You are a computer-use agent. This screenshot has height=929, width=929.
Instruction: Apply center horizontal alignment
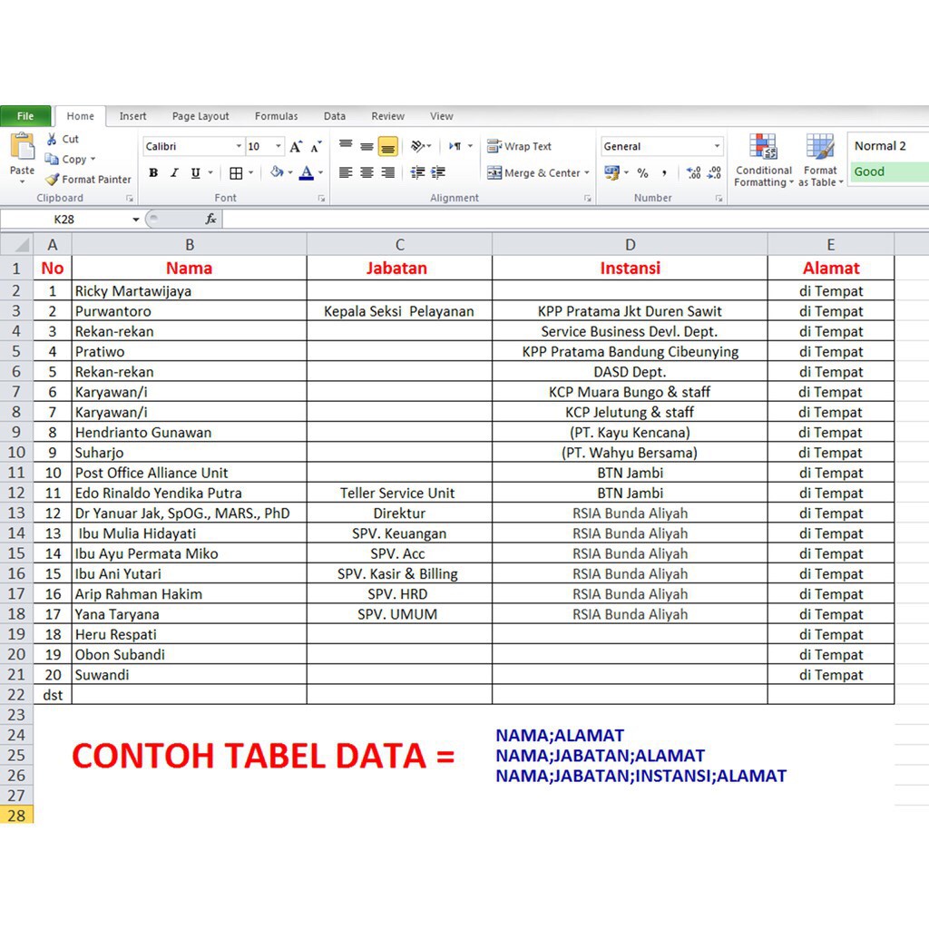coord(367,172)
